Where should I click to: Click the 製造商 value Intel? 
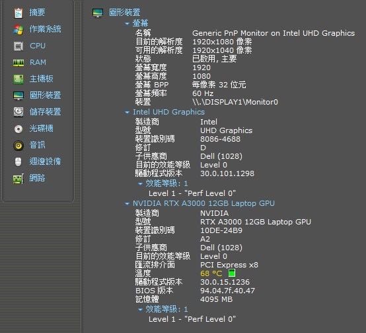click(x=209, y=122)
